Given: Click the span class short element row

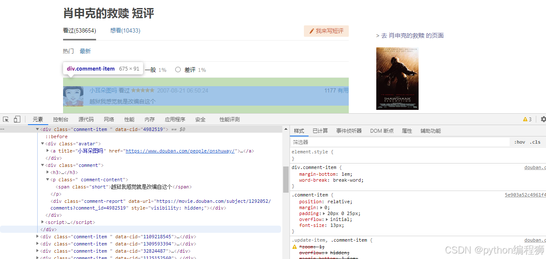Looking at the screenshot, I should point(124,187).
